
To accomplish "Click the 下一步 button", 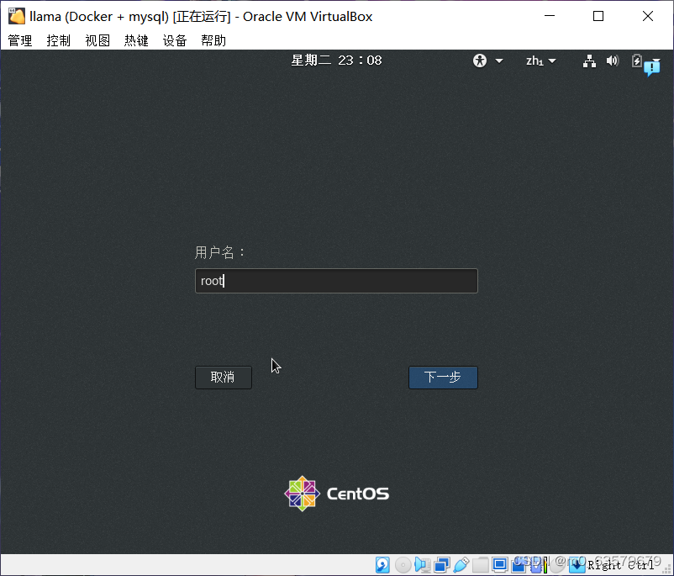I will [x=443, y=377].
